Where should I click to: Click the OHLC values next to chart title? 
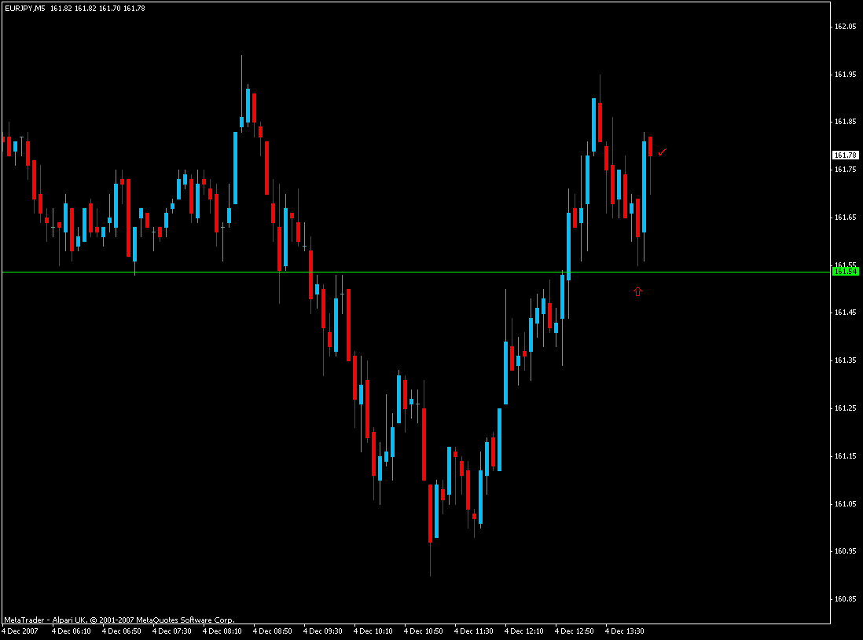coord(98,9)
